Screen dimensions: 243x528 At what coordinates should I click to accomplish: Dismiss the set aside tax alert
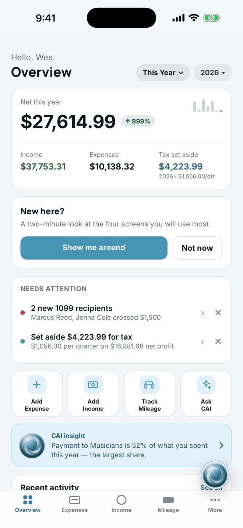click(218, 341)
